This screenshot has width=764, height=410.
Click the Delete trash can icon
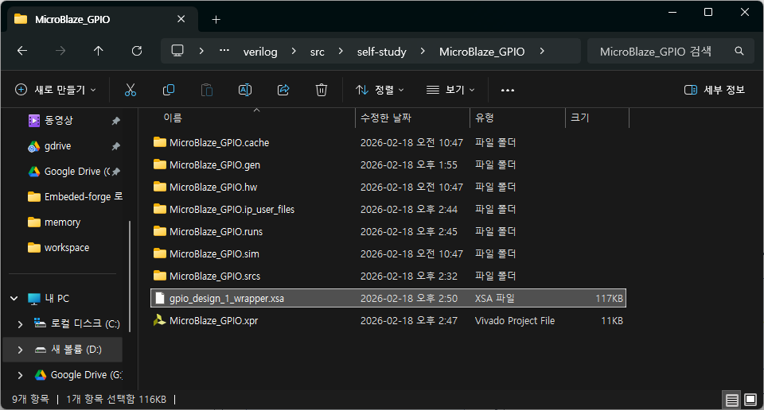[x=322, y=90]
